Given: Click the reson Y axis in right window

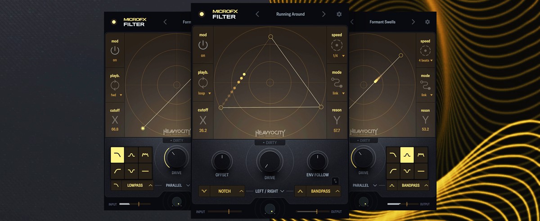Looking at the screenshot, I should (x=425, y=120).
